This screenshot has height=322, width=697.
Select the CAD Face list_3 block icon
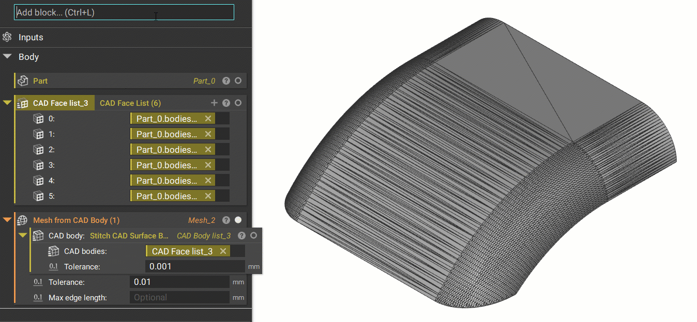point(23,103)
